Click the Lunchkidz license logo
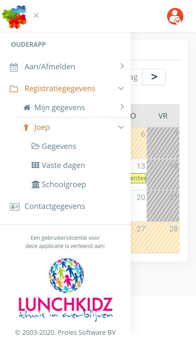The width and height of the screenshot is (196, 349). (x=66, y=288)
